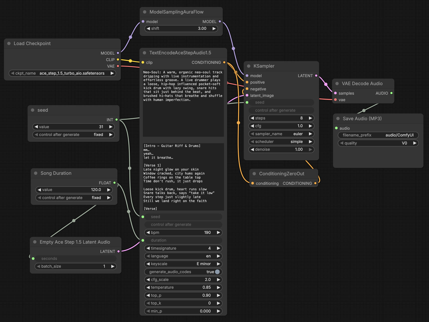Click the clip input dot on TextEncodeAceStepAudio1.5
Image resolution: width=429 pixels, height=322 pixels.
143,62
